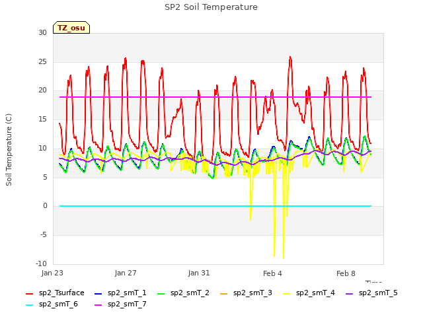
Task: Click the SP2 Soil Temperature chart title
Action: 211,7
